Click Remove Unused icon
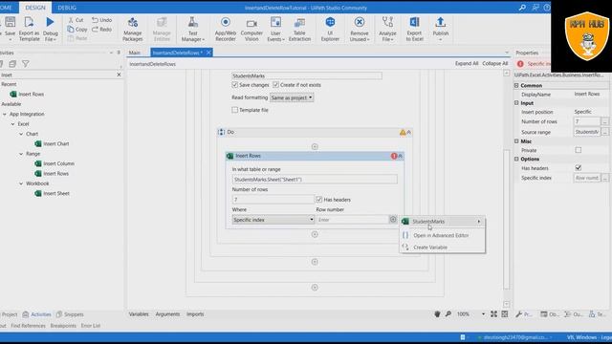 click(360, 22)
